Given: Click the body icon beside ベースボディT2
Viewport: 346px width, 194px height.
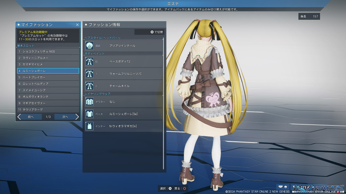Looking at the screenshot, I should click(89, 61).
